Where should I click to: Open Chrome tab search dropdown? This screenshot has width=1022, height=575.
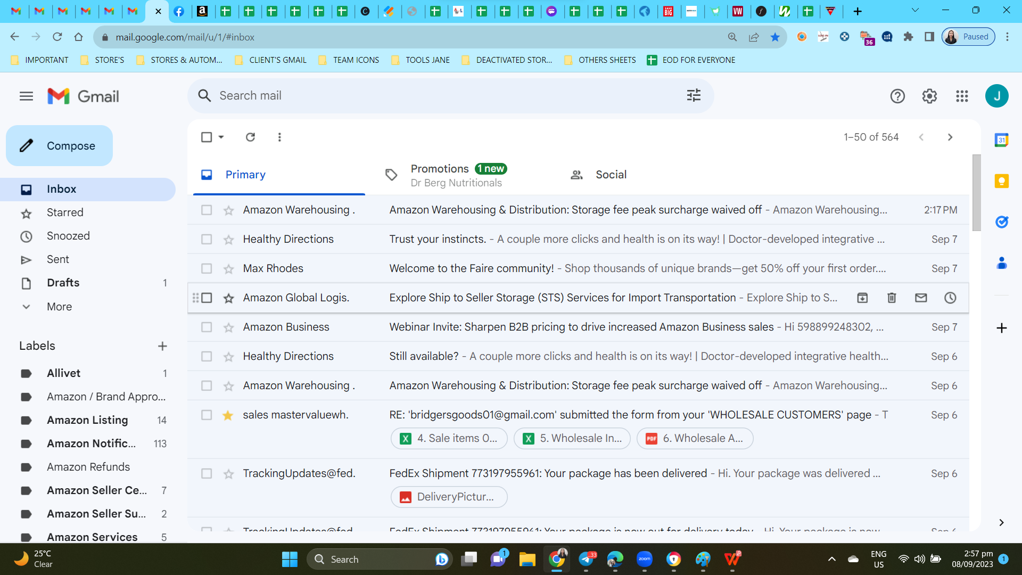pyautogui.click(x=915, y=11)
